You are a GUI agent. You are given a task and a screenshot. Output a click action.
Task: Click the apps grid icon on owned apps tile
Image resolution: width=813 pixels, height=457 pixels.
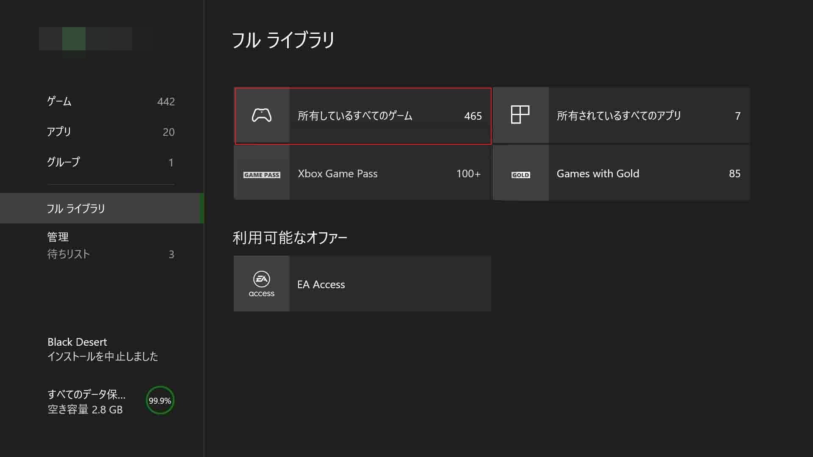[x=520, y=115]
